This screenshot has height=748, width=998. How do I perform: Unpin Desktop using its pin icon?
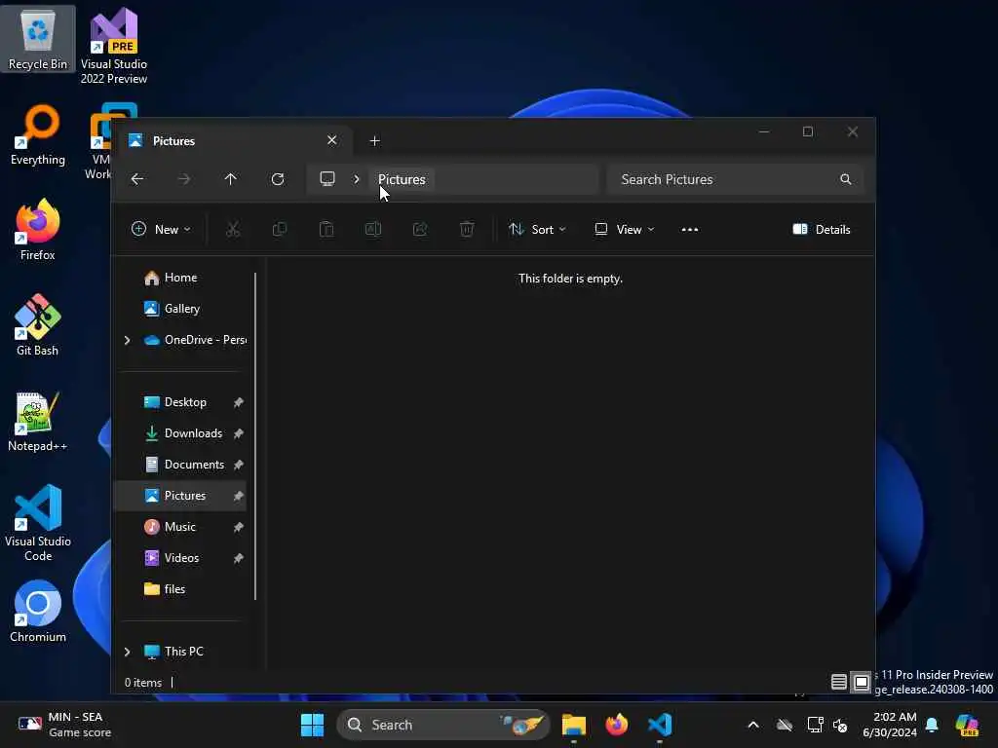point(238,402)
